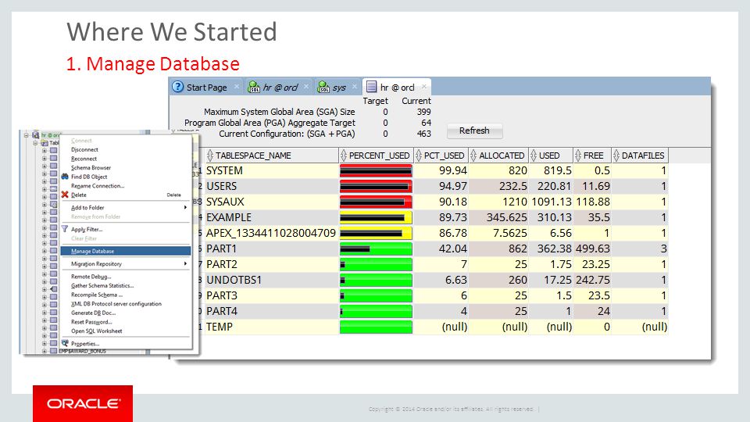The image size is (750, 422).
Task: Click the Refresh button
Action: [474, 131]
